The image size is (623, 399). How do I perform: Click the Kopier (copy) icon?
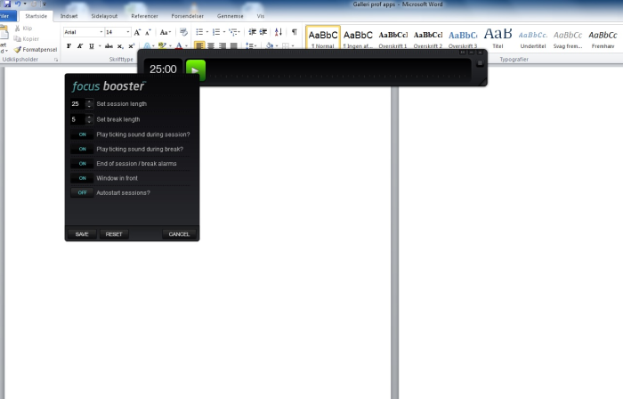point(17,38)
